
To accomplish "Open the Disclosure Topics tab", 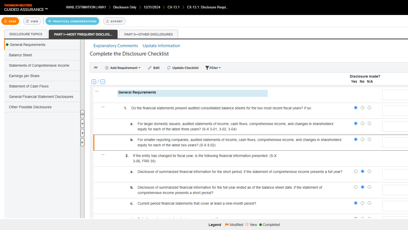I will tap(26, 34).
